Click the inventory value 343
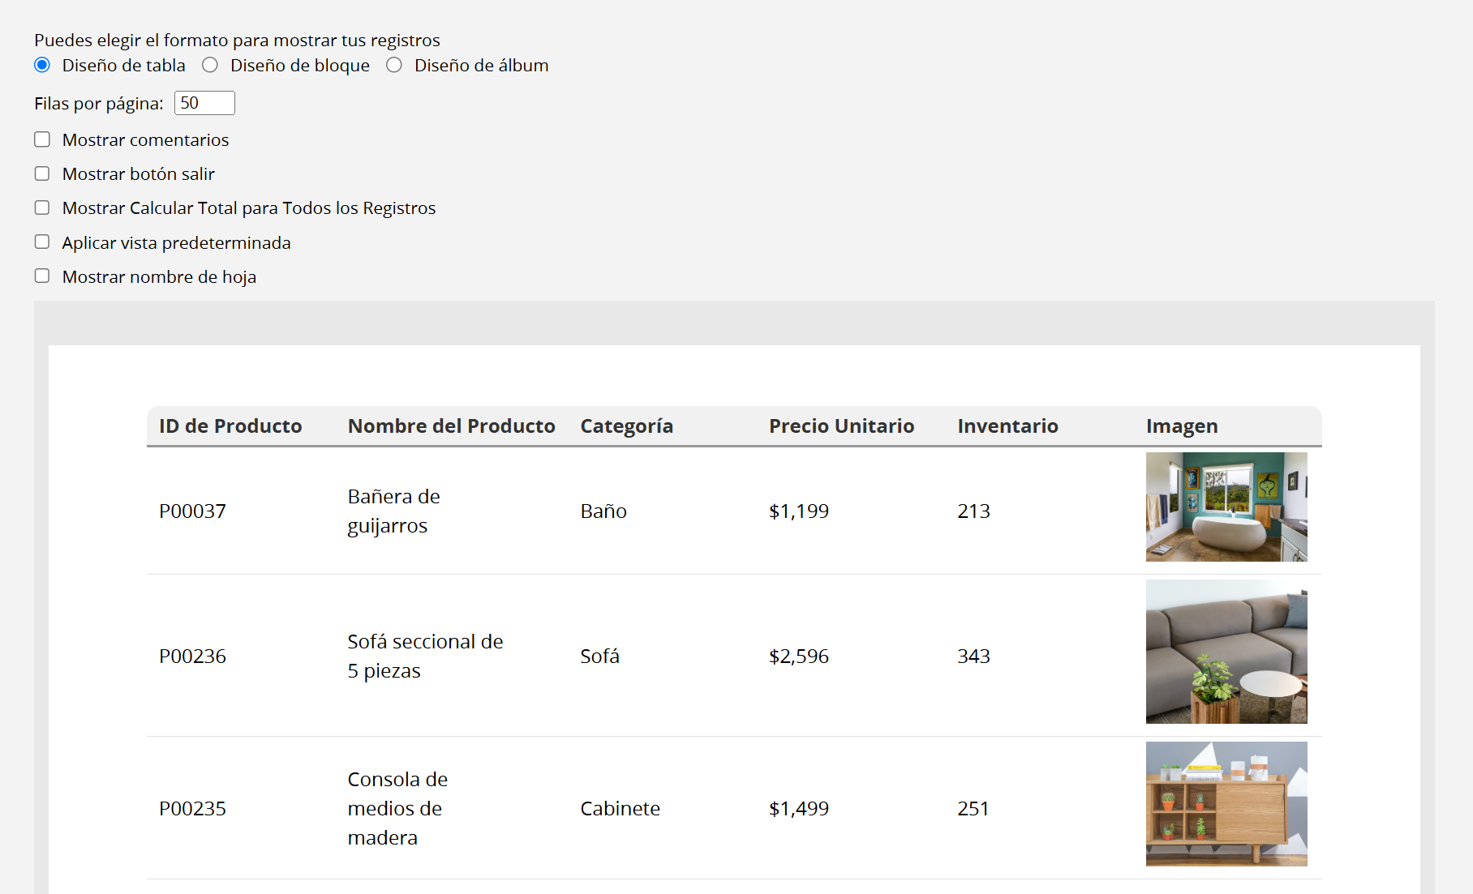The width and height of the screenshot is (1473, 894). point(973,657)
